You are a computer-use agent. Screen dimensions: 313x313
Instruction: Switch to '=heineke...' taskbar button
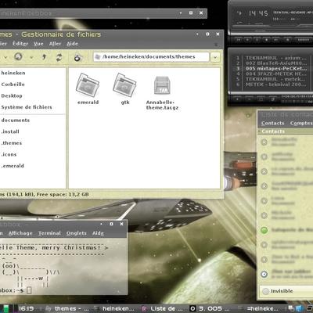[259, 309]
